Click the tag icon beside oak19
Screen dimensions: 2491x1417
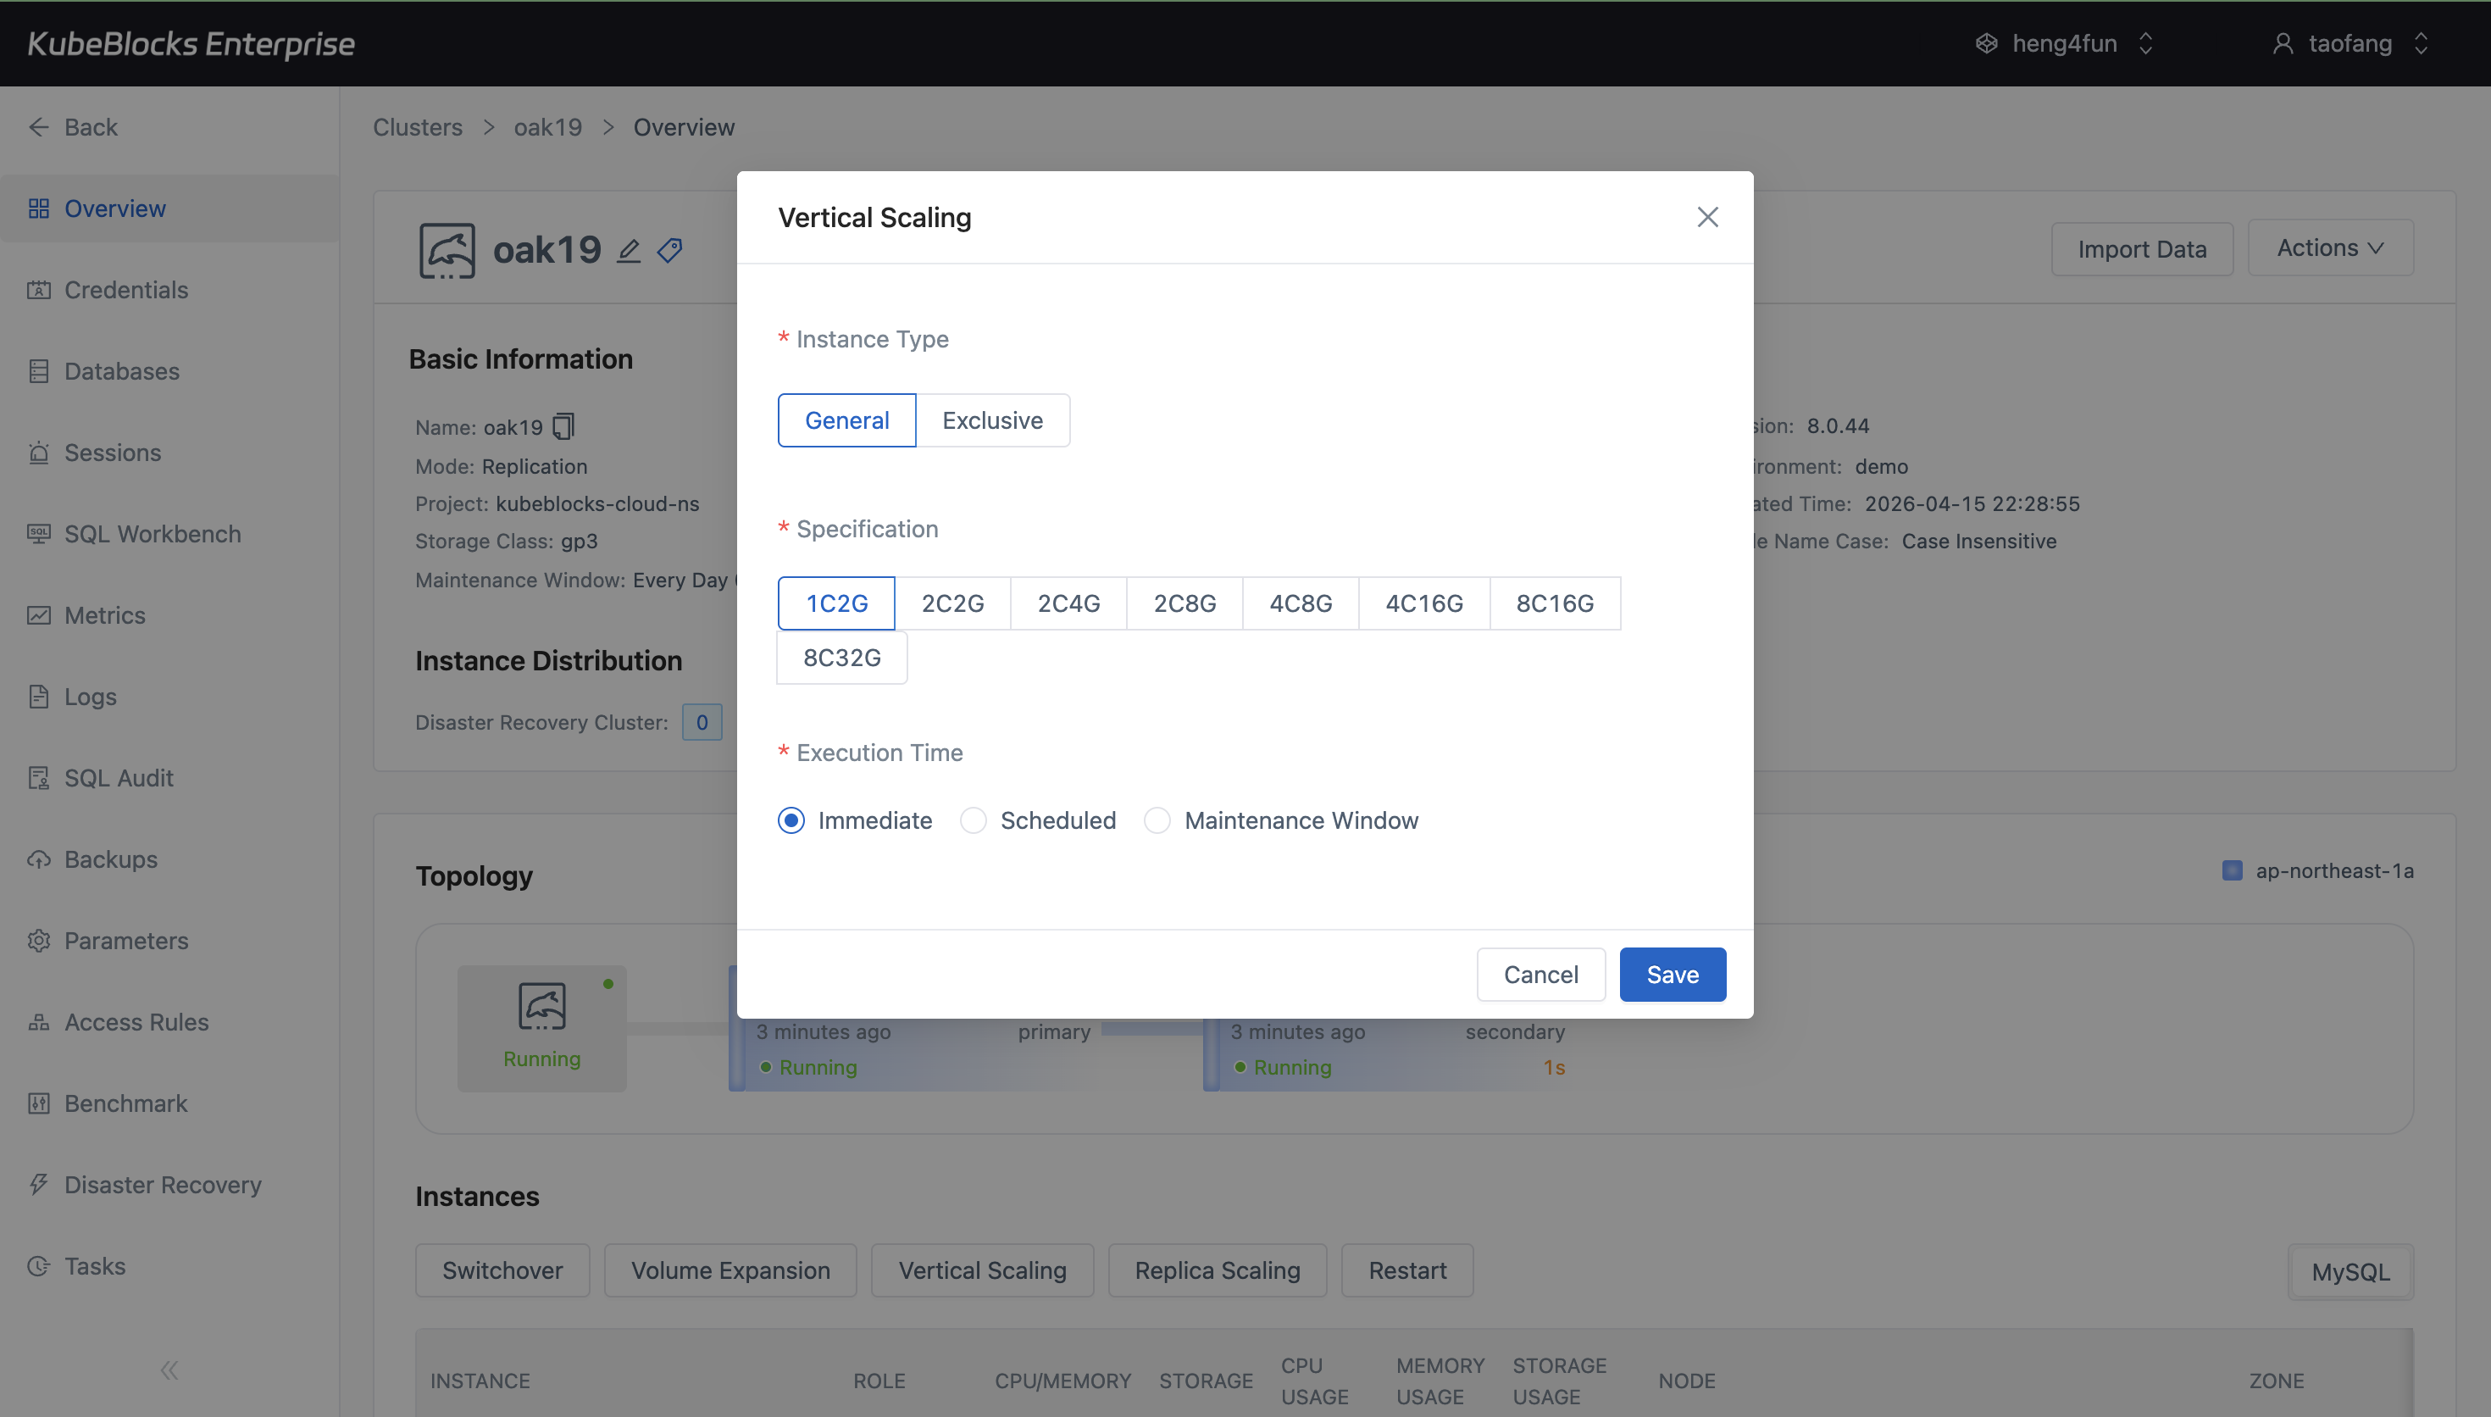pos(670,250)
